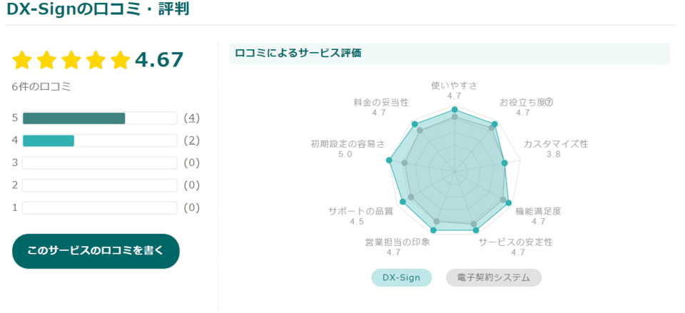Toggle the DX-Sign legend chip

click(402, 277)
